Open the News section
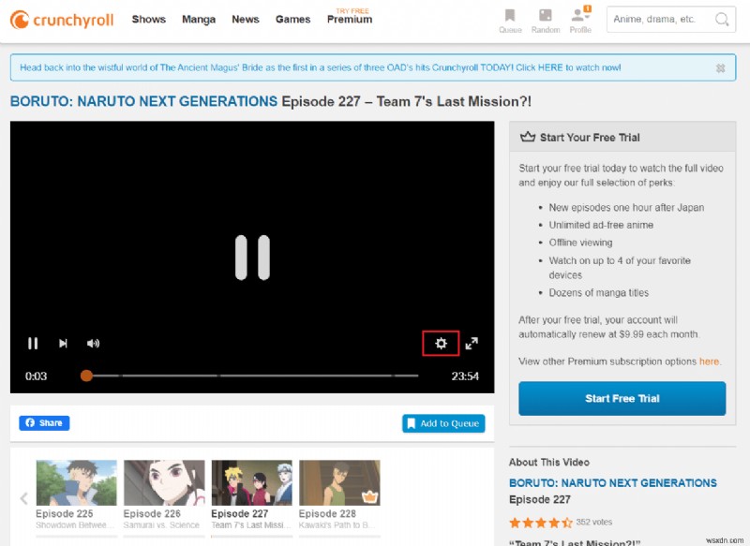This screenshot has width=750, height=546. [245, 19]
